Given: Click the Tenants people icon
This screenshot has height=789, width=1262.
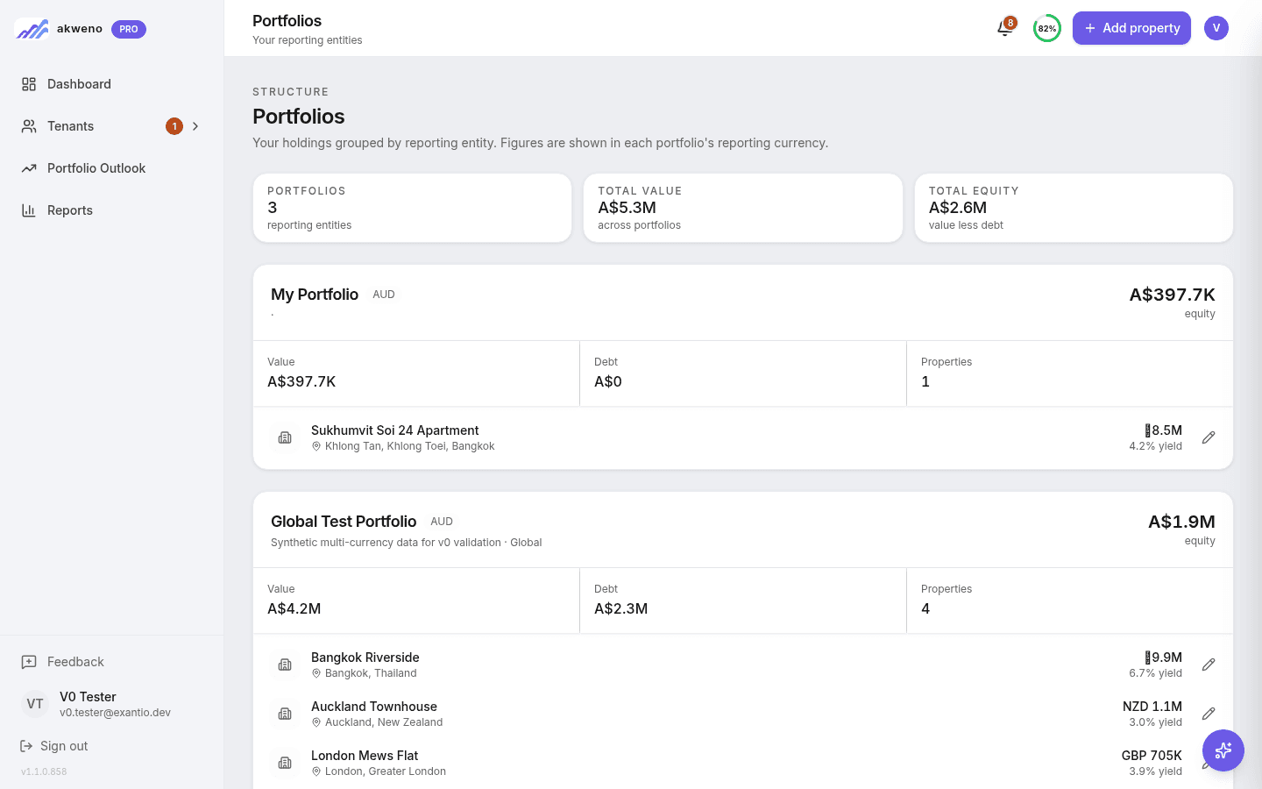Looking at the screenshot, I should pyautogui.click(x=29, y=126).
